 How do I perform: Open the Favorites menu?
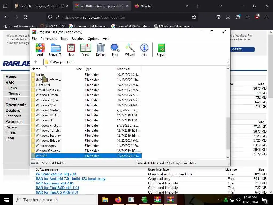tap(78, 39)
